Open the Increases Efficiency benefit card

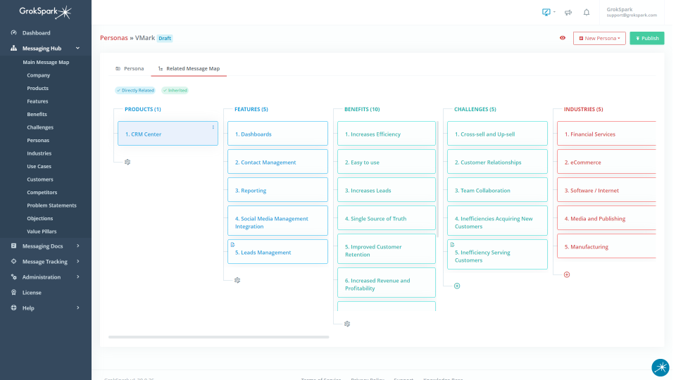click(387, 134)
